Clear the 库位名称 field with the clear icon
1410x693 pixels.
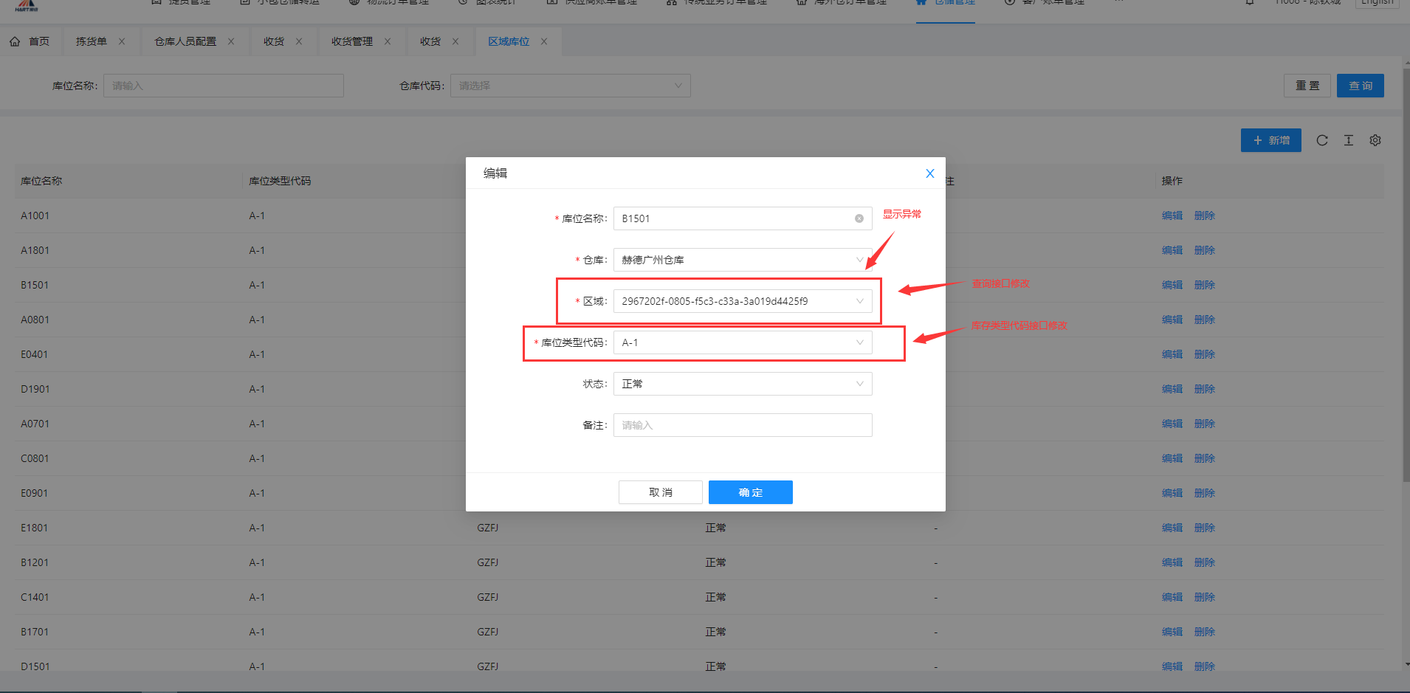coord(859,218)
